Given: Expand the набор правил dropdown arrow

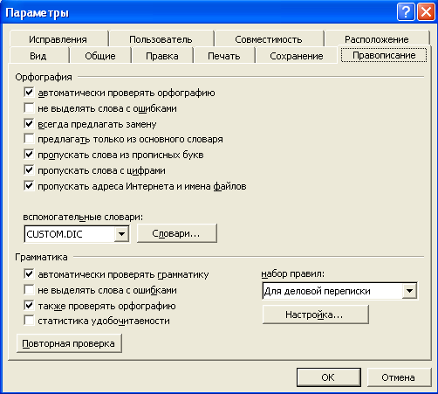Looking at the screenshot, I should pyautogui.click(x=409, y=291).
